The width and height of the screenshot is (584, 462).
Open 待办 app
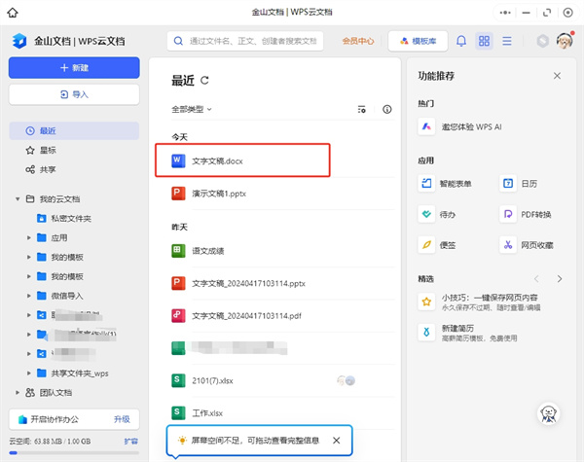437,214
